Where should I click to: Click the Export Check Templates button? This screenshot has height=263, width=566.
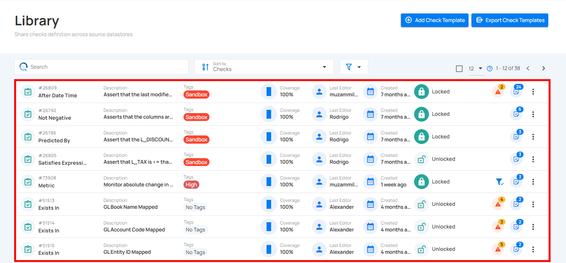tap(510, 20)
